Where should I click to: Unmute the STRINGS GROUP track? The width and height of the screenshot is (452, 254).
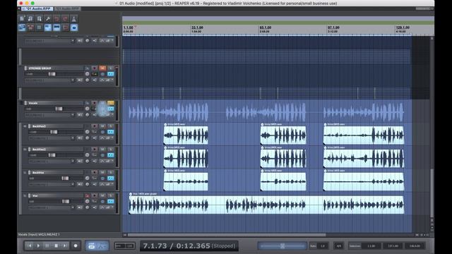click(102, 68)
